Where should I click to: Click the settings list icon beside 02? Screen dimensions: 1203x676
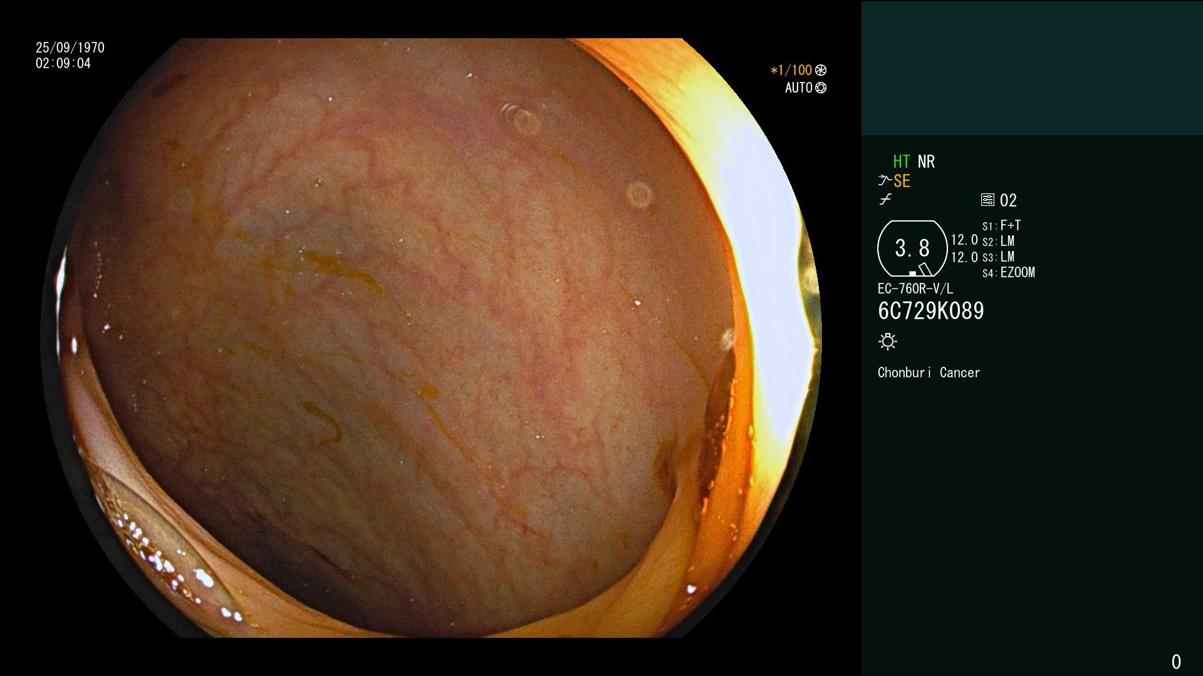coord(987,200)
